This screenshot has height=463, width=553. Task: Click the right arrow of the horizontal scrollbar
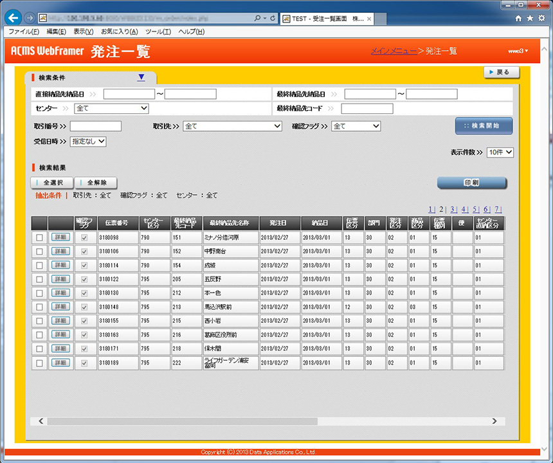(494, 421)
